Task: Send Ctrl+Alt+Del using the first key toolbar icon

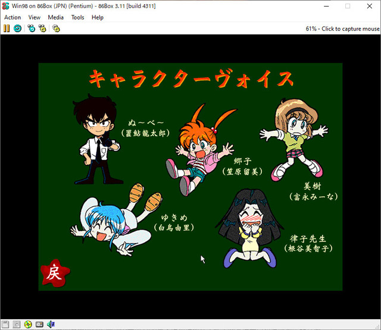Action: [32, 29]
